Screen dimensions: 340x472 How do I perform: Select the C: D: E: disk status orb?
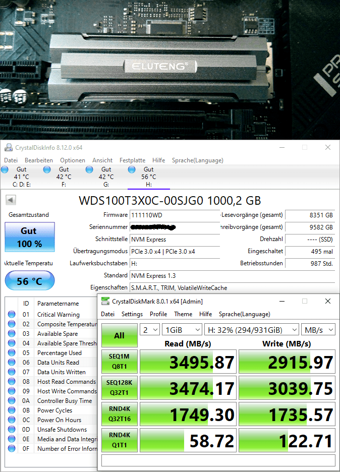click(x=5, y=169)
